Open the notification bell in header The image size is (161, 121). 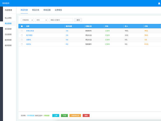159,3
